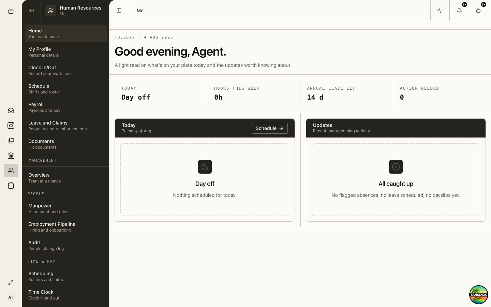Screen dimensions: 491x307
Task: Open Manpower headcount and roles
Action: point(66,208)
